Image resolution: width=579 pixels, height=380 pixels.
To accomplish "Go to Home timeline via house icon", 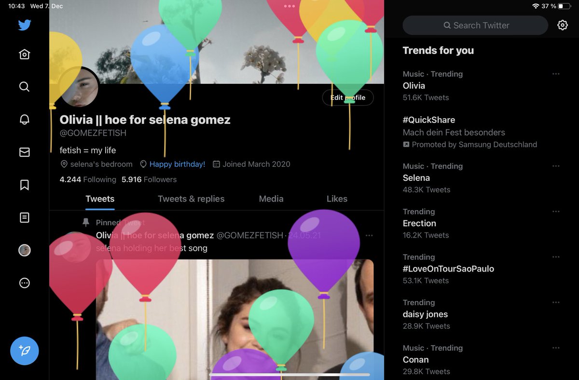I will [25, 54].
